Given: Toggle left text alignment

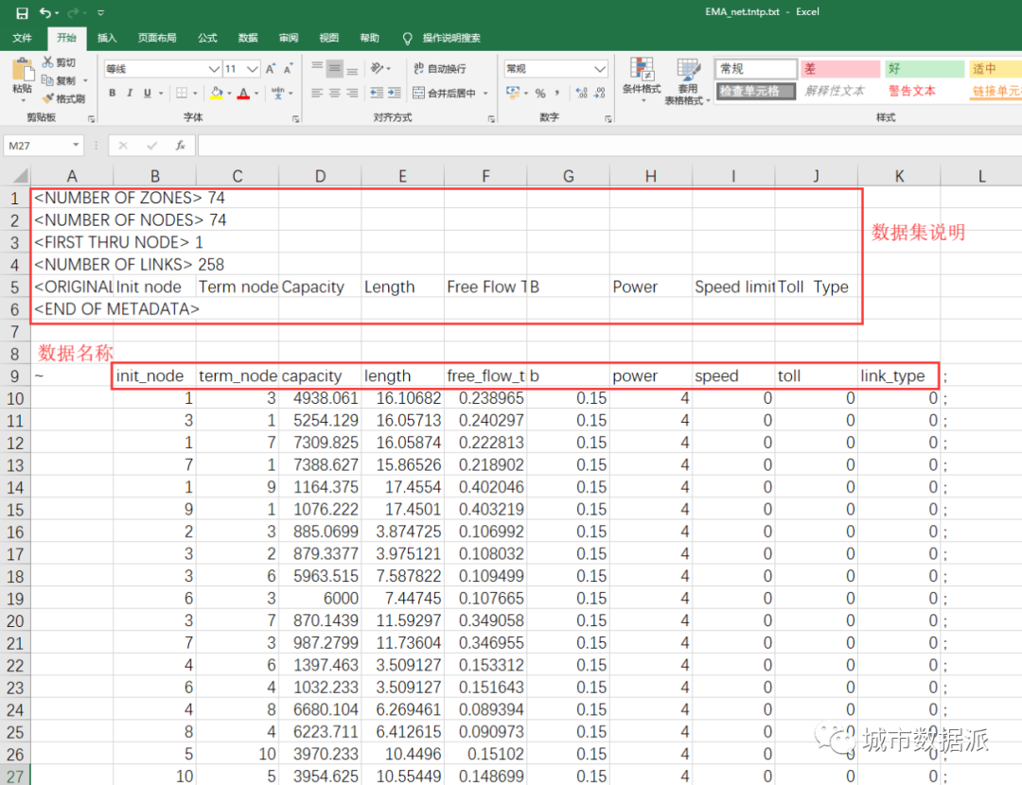Looking at the screenshot, I should [x=317, y=93].
